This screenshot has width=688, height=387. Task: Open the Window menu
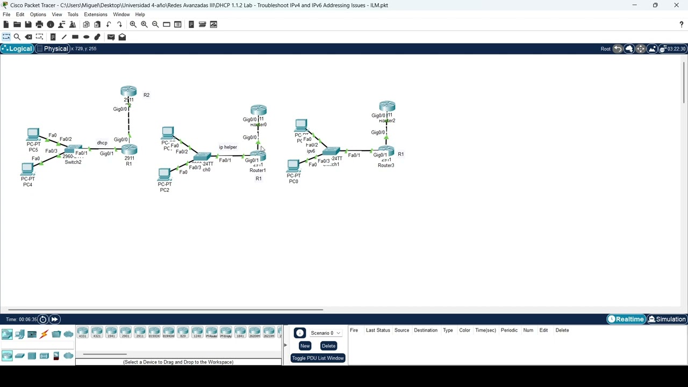(x=121, y=15)
